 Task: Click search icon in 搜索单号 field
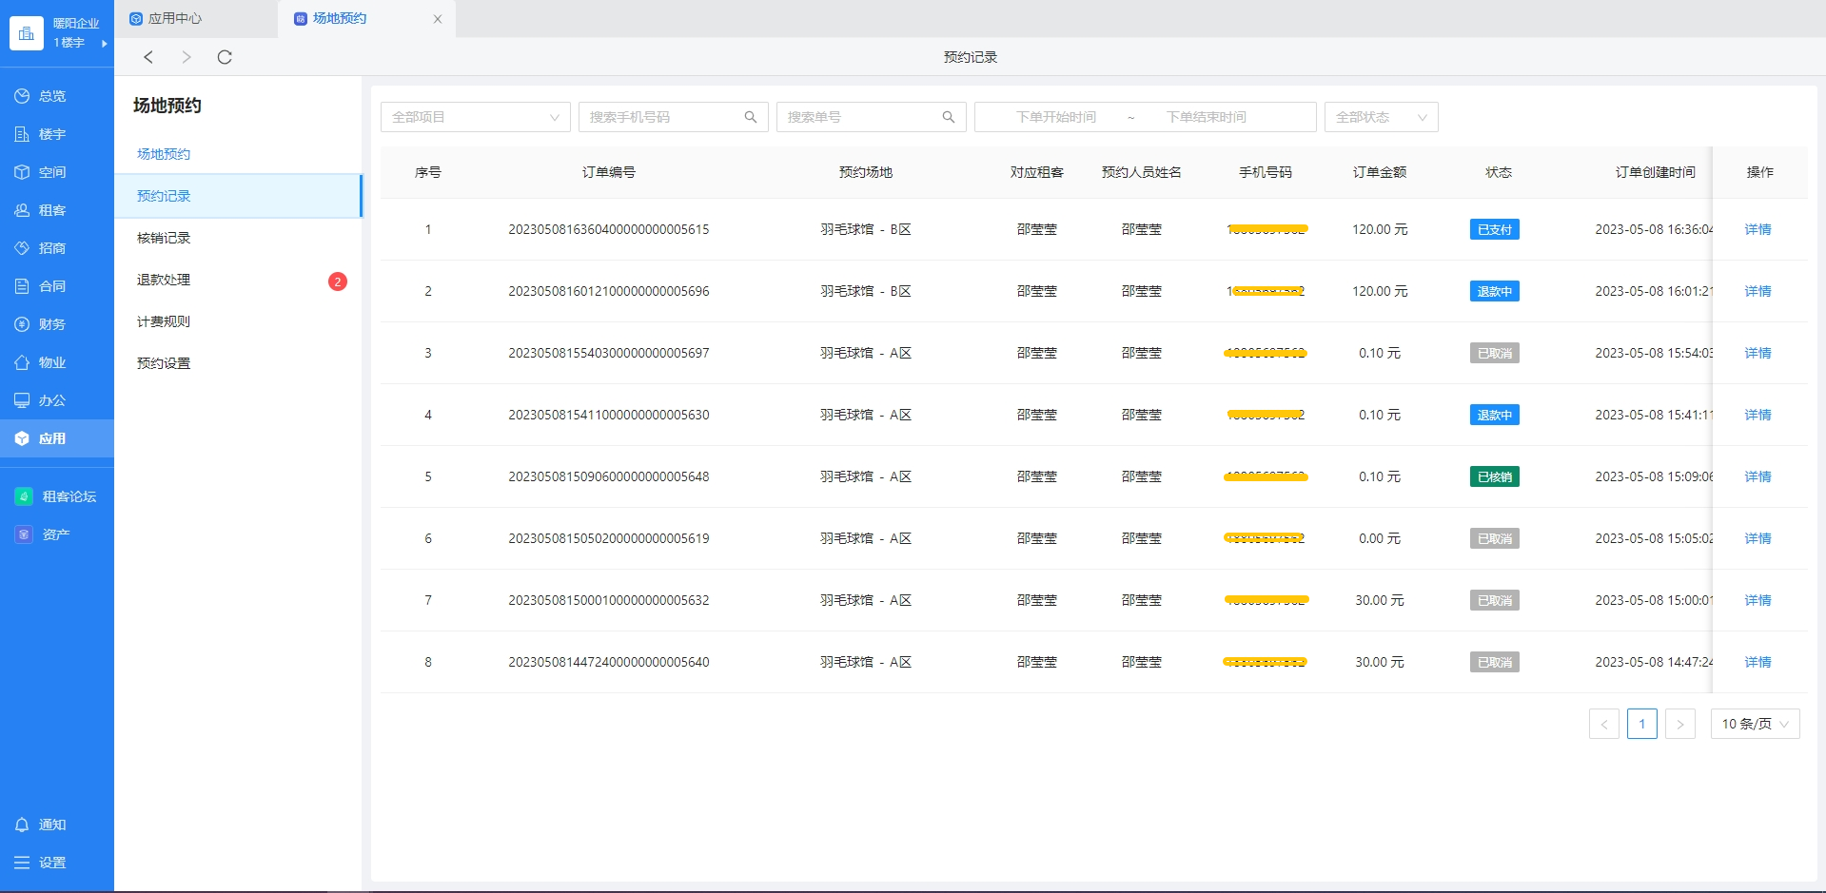[949, 117]
